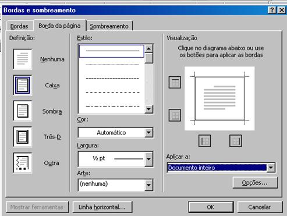
Task: Click the Sombra label text
Action: tap(52, 111)
